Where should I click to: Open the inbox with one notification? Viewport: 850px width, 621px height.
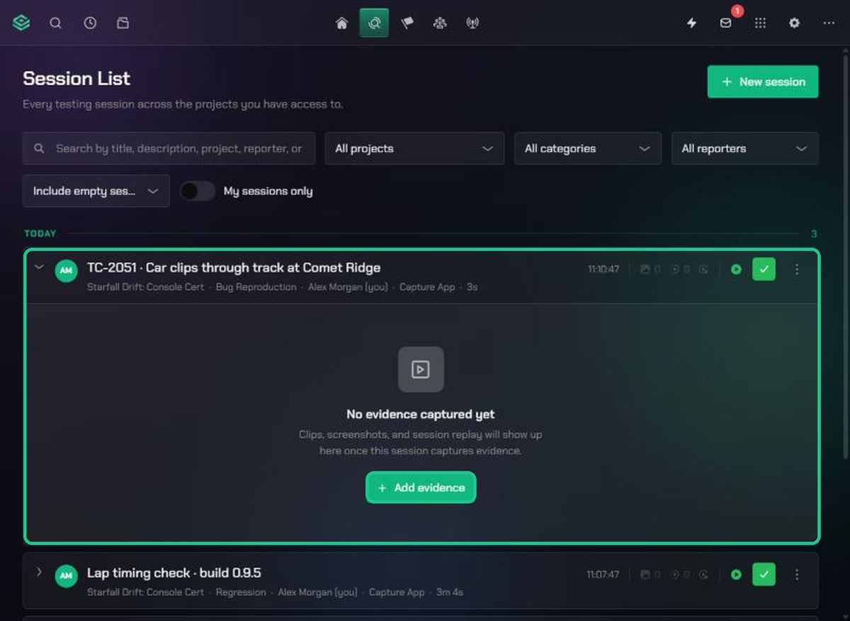point(726,23)
